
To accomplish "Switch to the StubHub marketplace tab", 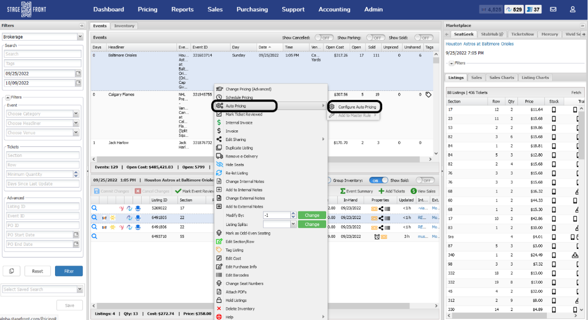I will (492, 34).
